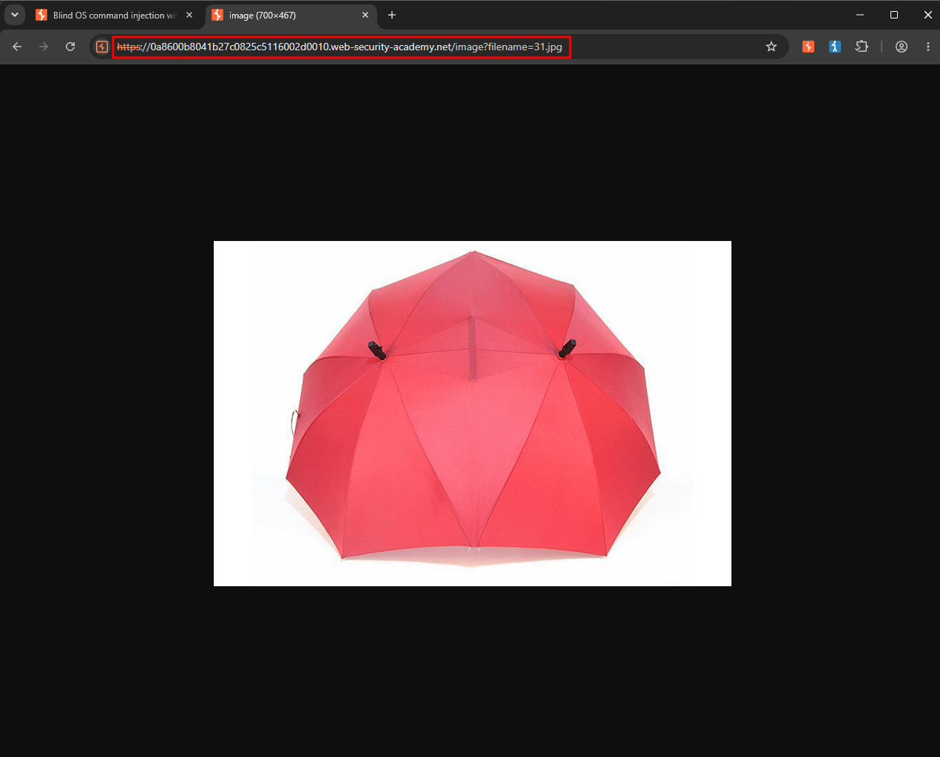This screenshot has height=757, width=940.
Task: Open Chrome three-dot menu
Action: [x=928, y=47]
